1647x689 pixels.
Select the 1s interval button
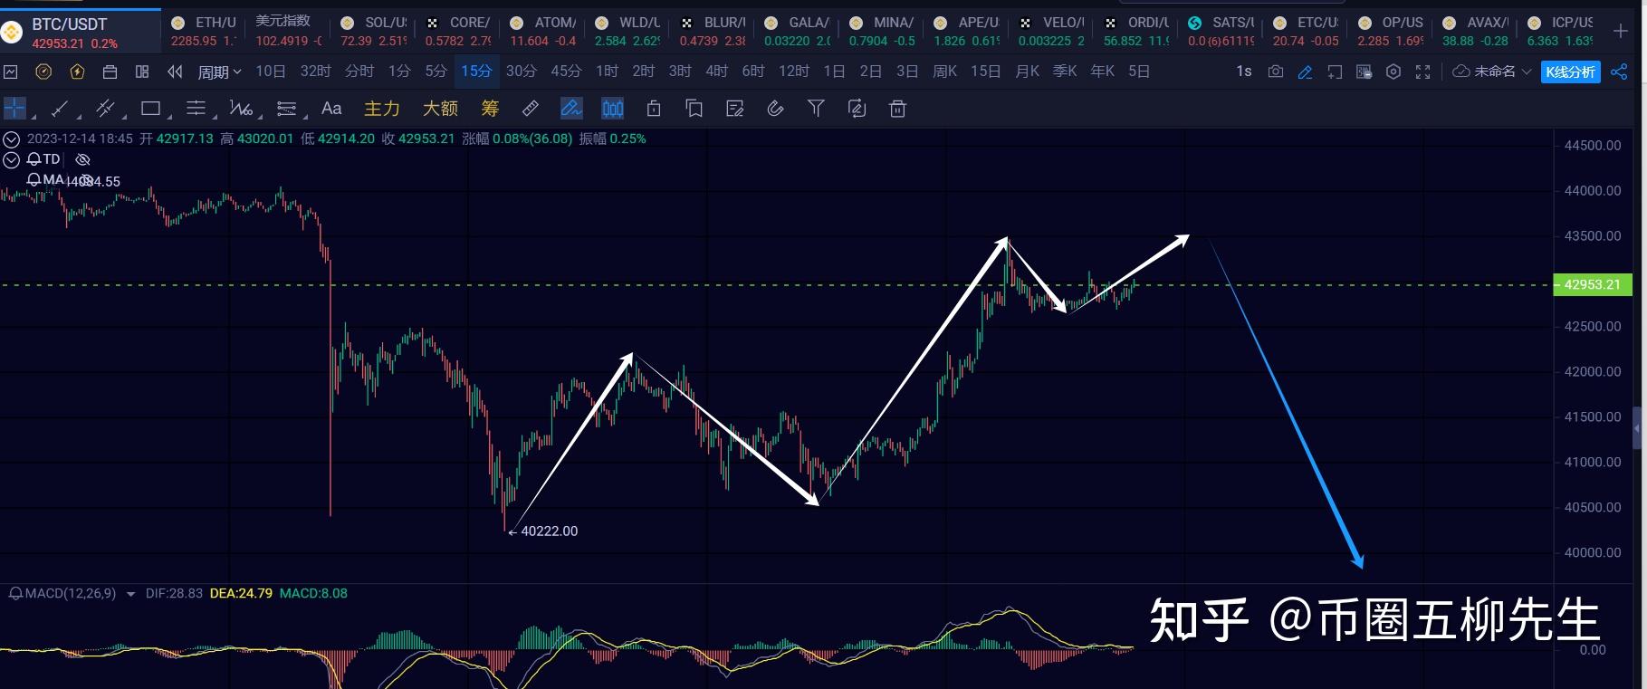pyautogui.click(x=1244, y=71)
